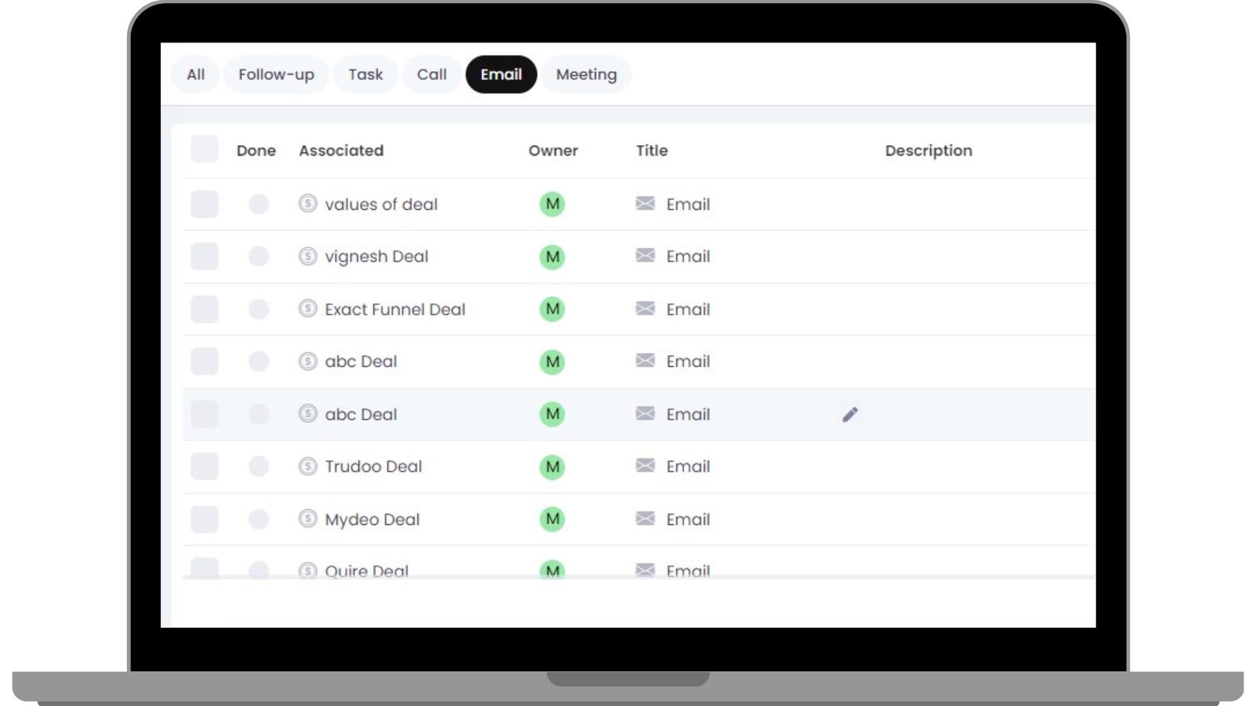
Task: Select the checkbox for Mydeo Deal row
Action: 204,519
